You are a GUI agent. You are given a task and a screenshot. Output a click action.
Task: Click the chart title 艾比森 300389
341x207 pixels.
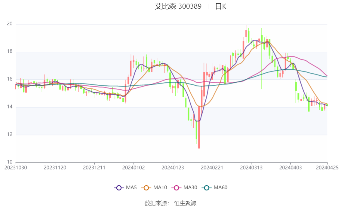pyautogui.click(x=178, y=6)
